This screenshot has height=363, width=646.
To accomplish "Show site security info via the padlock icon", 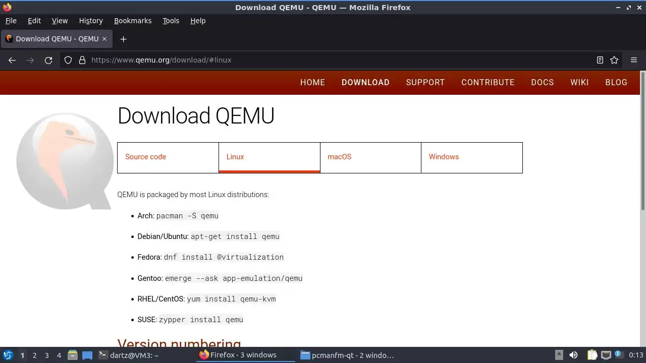I will [82, 60].
